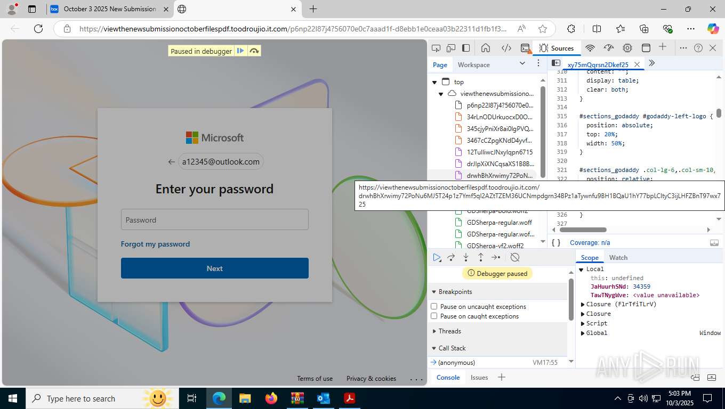The height and width of the screenshot is (409, 725).
Task: Click the Step debugger arrow-dot icon
Action: pyautogui.click(x=496, y=257)
